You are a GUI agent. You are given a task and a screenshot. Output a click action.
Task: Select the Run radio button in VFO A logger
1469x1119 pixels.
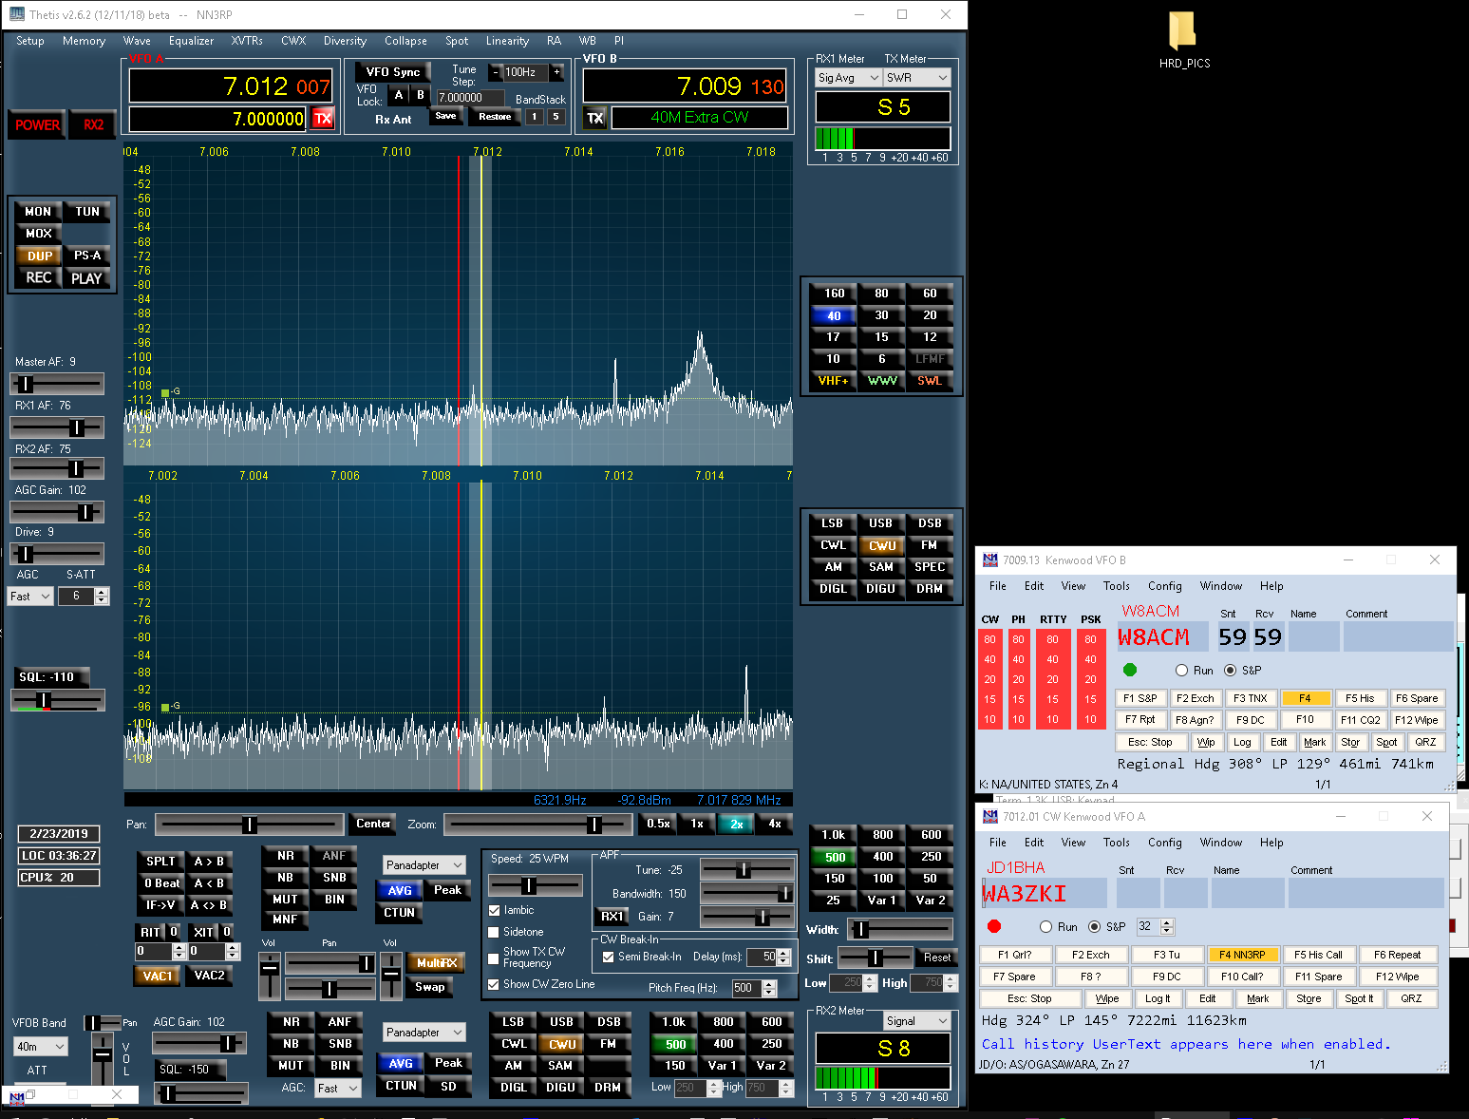[1046, 926]
